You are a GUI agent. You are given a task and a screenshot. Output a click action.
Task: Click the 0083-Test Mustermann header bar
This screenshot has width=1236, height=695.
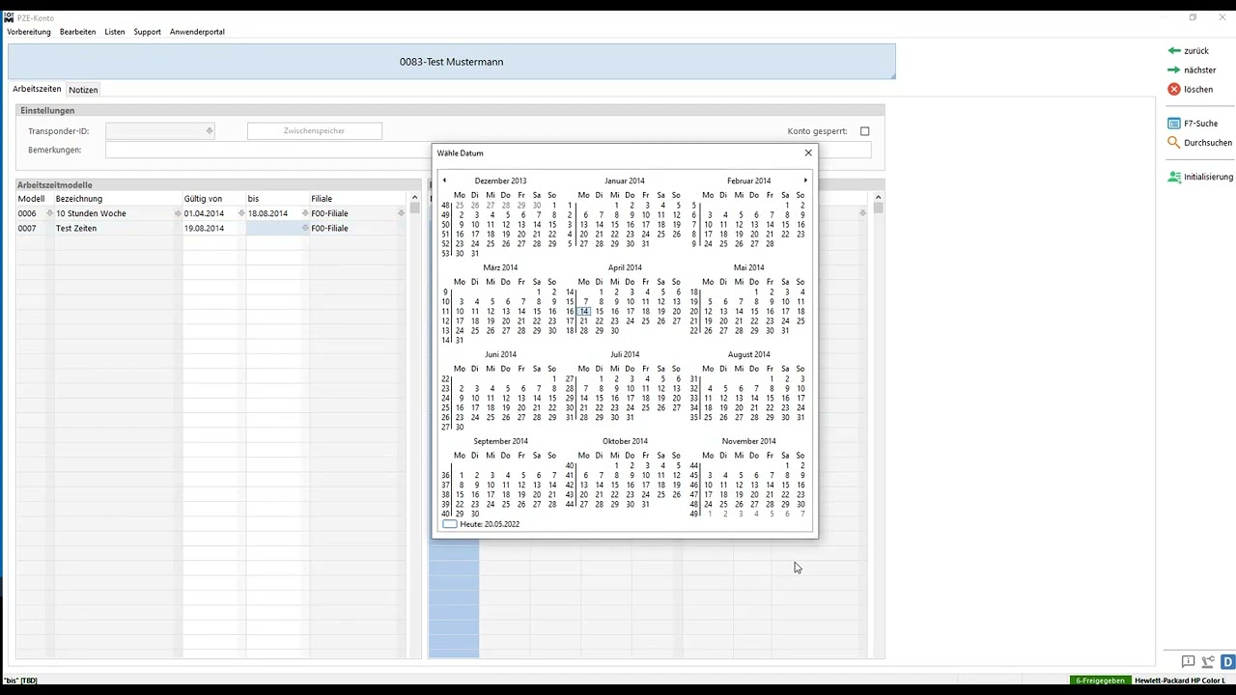tap(451, 62)
